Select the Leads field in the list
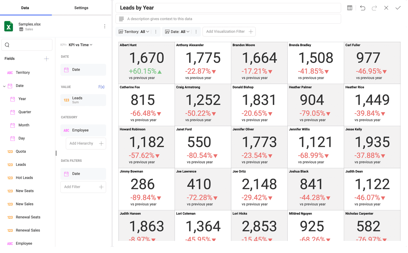Viewport: 408px width, 253px height. 21,165
